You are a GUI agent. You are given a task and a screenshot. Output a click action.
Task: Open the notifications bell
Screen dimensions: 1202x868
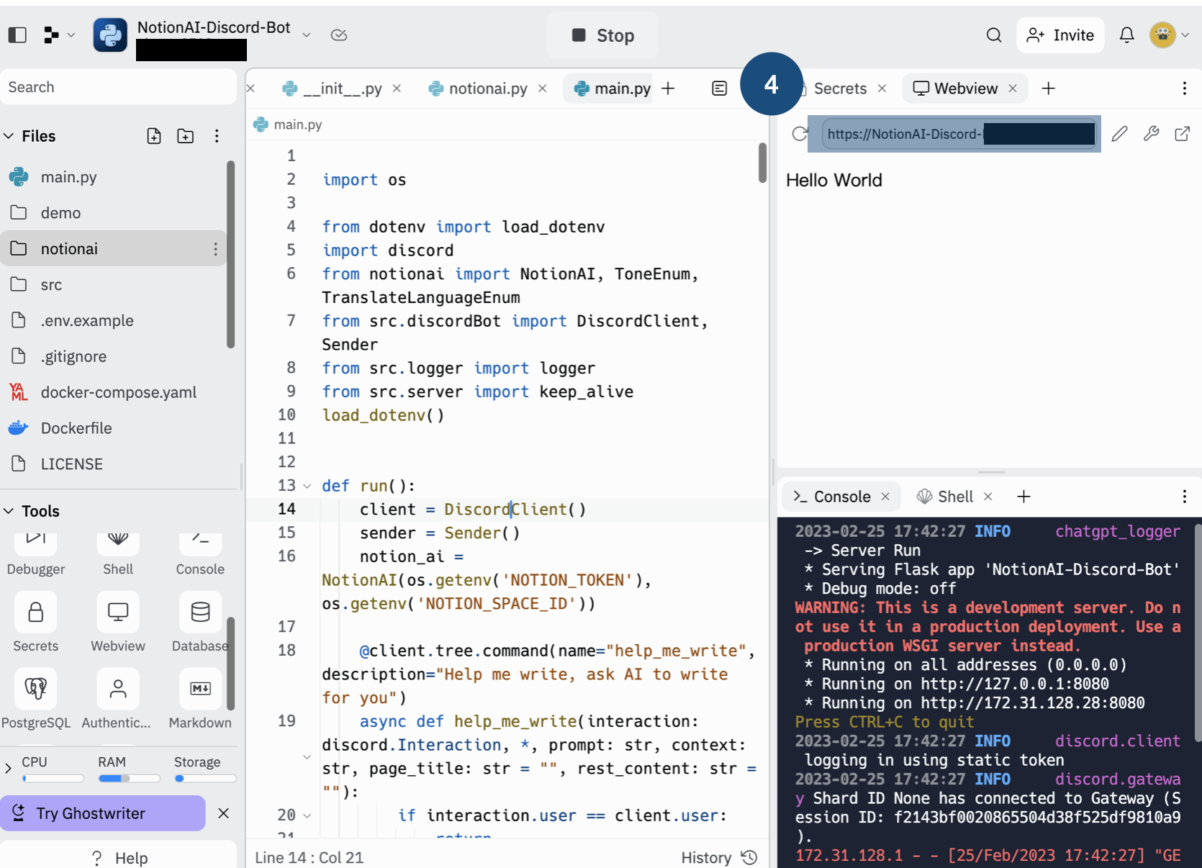(x=1126, y=35)
